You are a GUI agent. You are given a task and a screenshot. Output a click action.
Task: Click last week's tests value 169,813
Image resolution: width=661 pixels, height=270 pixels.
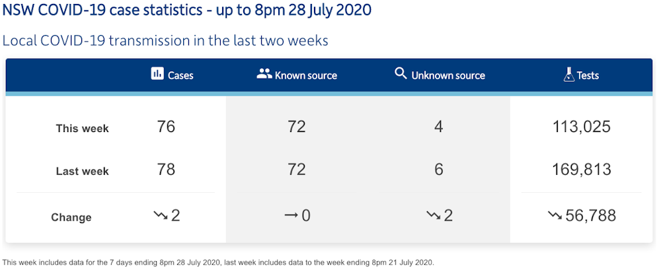[582, 170]
